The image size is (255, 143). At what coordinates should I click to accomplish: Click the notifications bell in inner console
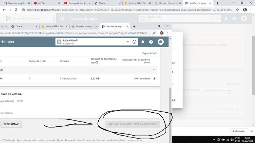tap(143, 42)
